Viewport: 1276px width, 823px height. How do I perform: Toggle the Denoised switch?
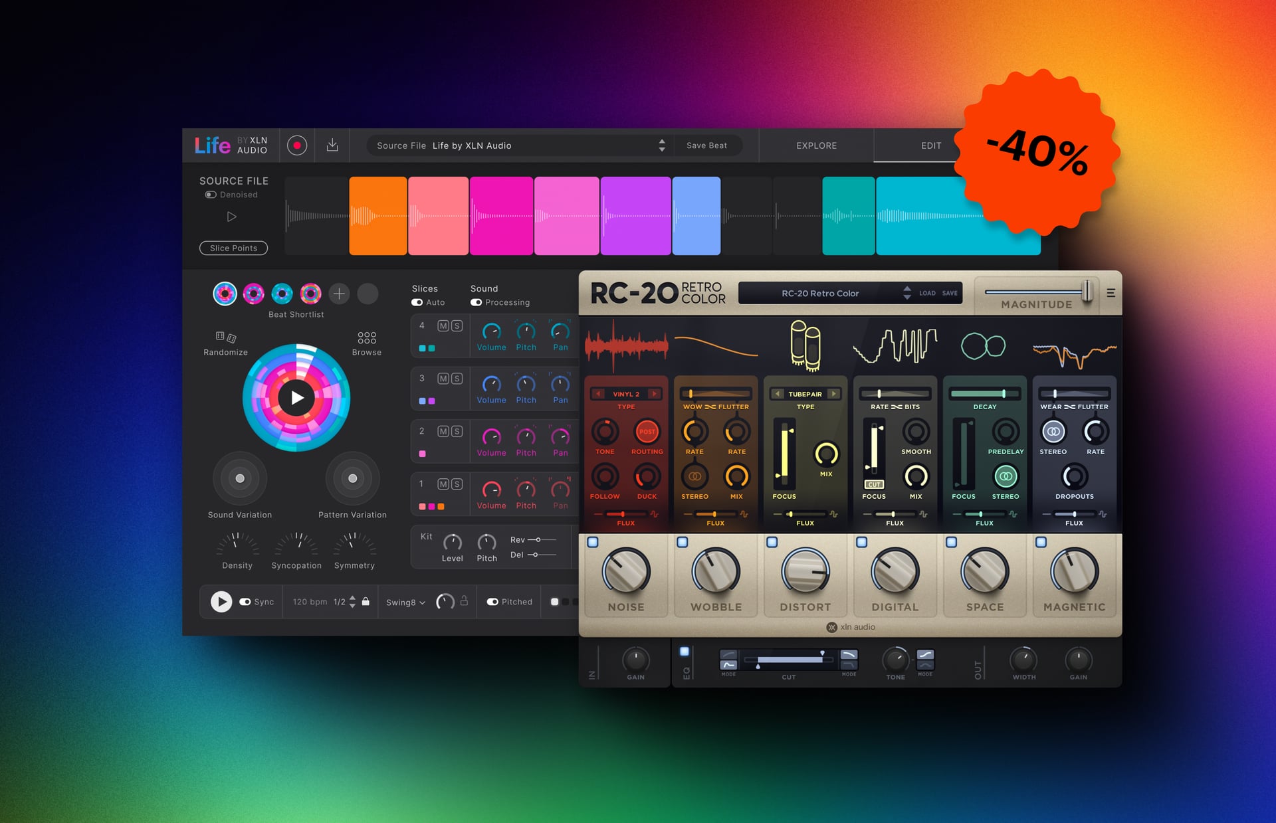(x=211, y=195)
